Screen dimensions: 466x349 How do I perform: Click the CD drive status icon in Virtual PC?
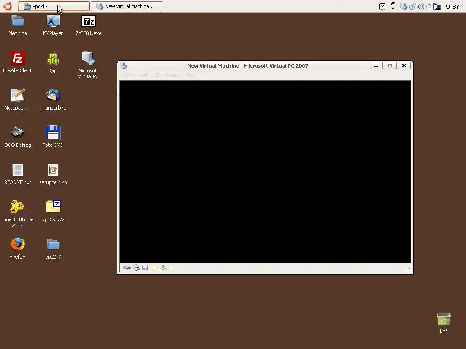pos(136,268)
